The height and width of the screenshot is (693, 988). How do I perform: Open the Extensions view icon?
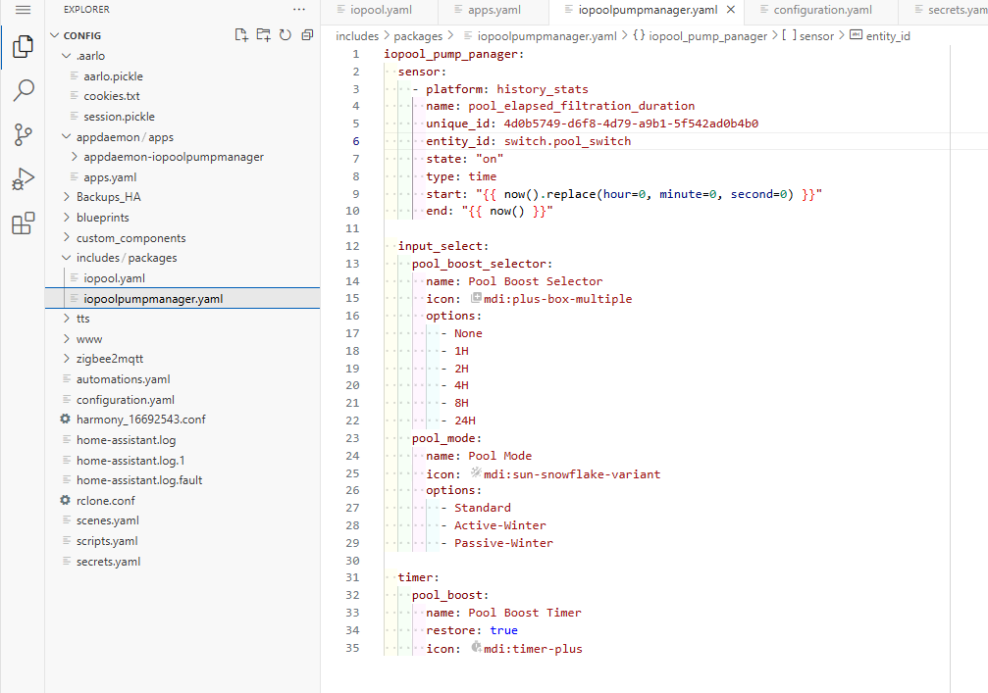(23, 223)
